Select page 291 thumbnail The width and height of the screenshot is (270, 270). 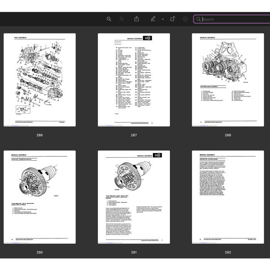134,197
